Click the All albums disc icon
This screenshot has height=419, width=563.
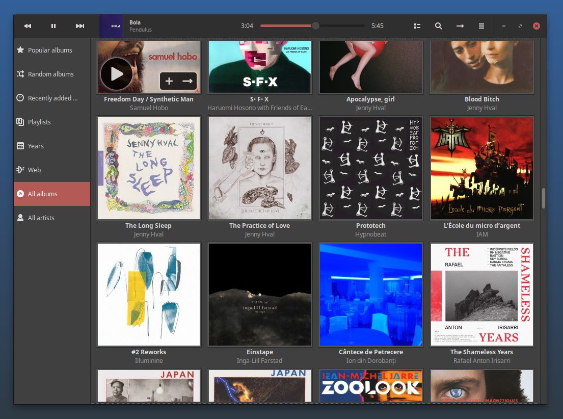coord(20,194)
